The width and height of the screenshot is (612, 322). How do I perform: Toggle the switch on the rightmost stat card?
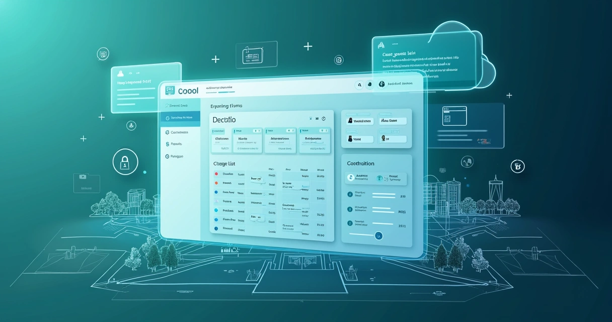coord(323,131)
